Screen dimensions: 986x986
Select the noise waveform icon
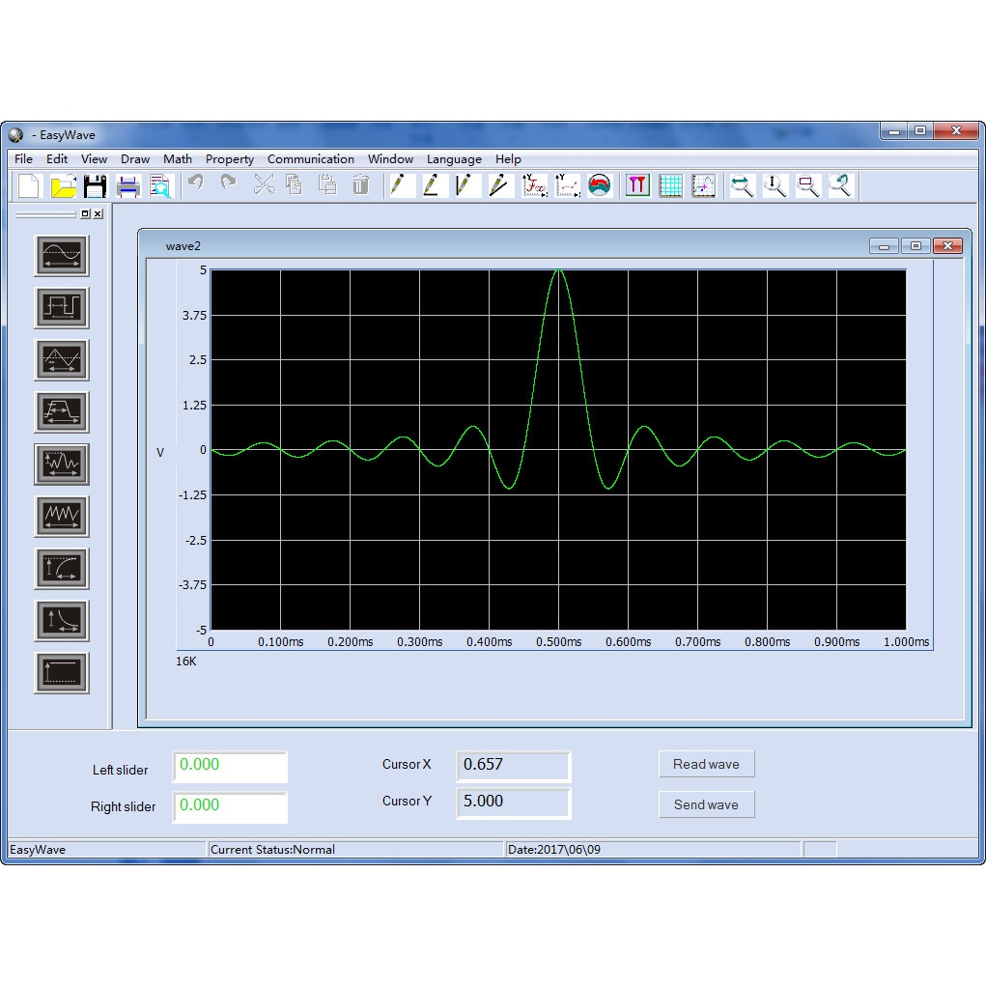point(62,465)
